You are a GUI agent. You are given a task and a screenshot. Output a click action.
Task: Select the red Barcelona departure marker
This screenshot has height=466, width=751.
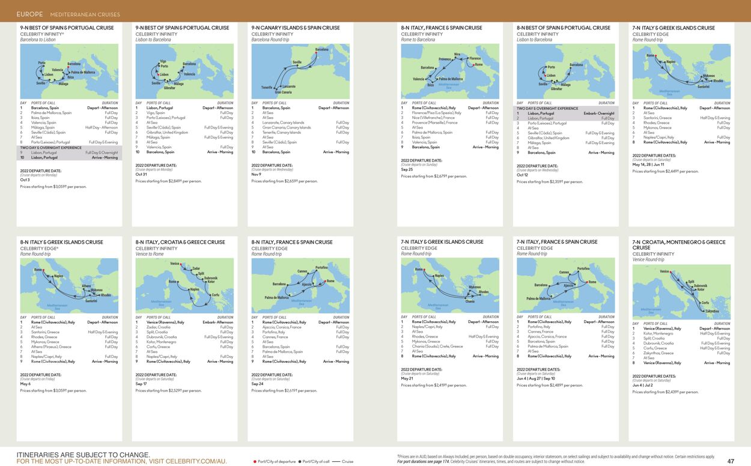point(68,67)
